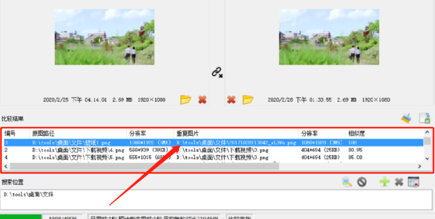Screen dimensions: 435x219
Task: Add a search location with green plus
Action: point(385,182)
